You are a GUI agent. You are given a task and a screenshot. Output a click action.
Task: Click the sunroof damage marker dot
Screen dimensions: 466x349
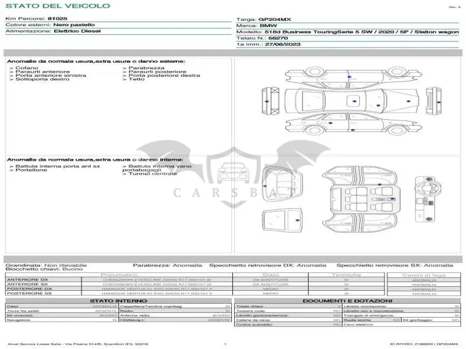pos(354,101)
